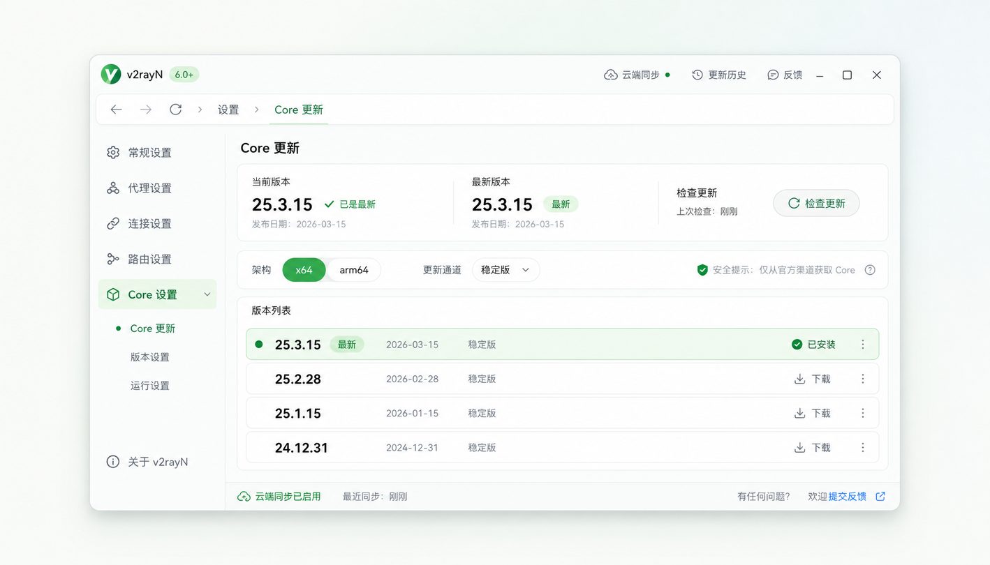Open more options for version 25.2.28
Image resolution: width=990 pixels, height=565 pixels.
(863, 379)
